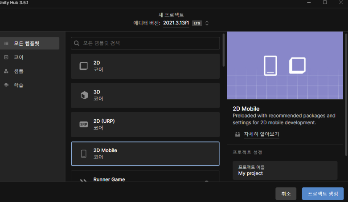Click the up-down arrows next to LTS
This screenshot has width=348, height=202.
click(207, 23)
